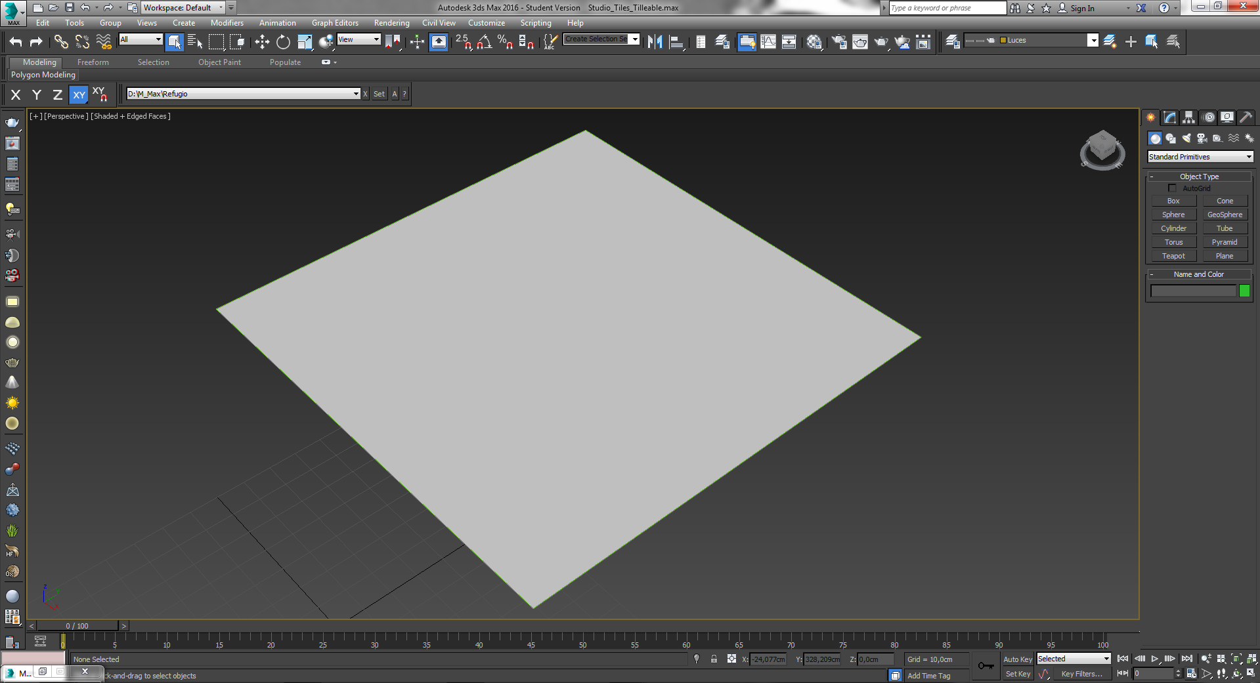
Task: Open the Mirror tool
Action: tap(655, 42)
